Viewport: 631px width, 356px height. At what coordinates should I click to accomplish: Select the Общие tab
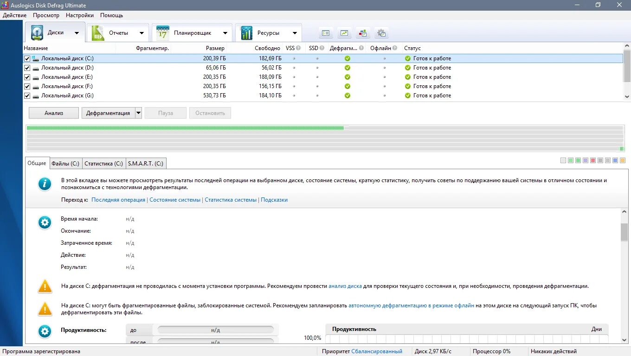pyautogui.click(x=37, y=163)
